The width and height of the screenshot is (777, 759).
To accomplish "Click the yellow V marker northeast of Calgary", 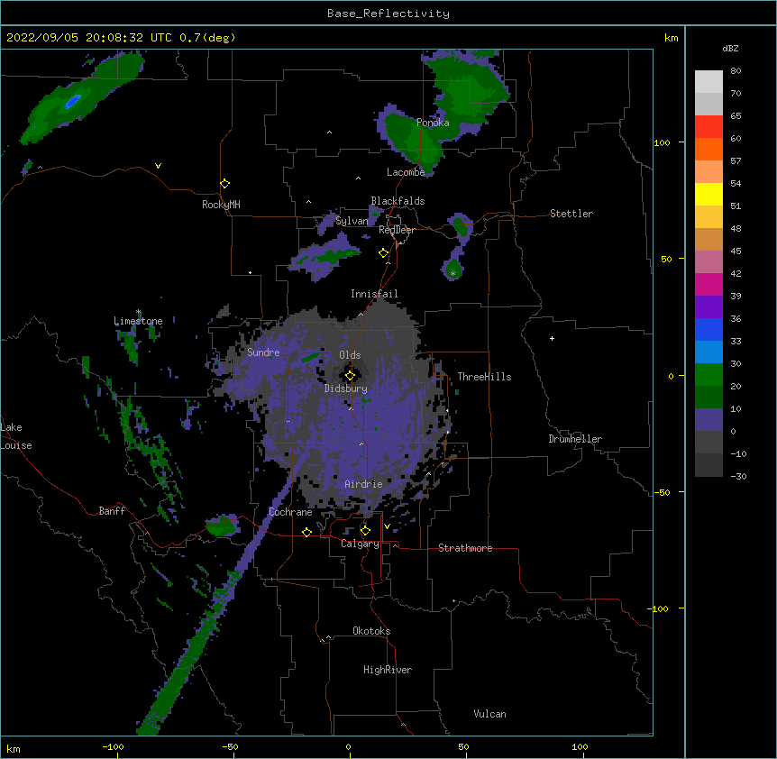I will click(x=387, y=526).
